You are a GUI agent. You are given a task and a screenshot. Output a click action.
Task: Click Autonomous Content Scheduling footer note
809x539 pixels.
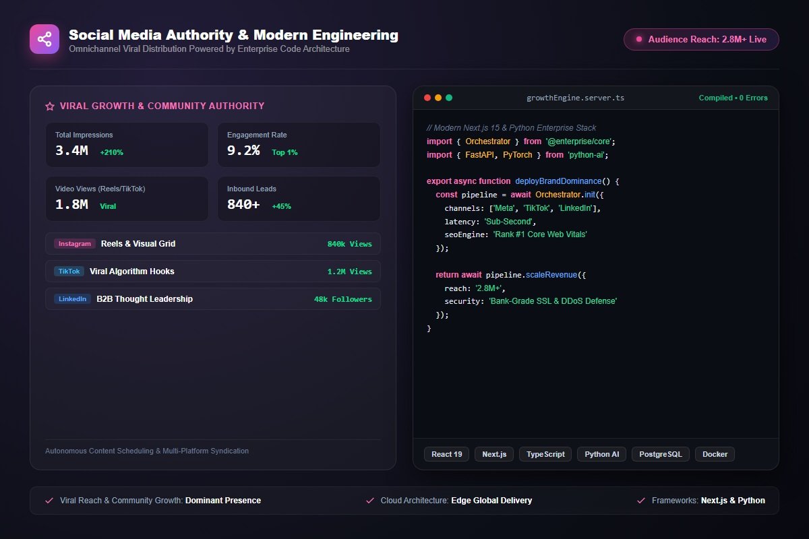[147, 451]
